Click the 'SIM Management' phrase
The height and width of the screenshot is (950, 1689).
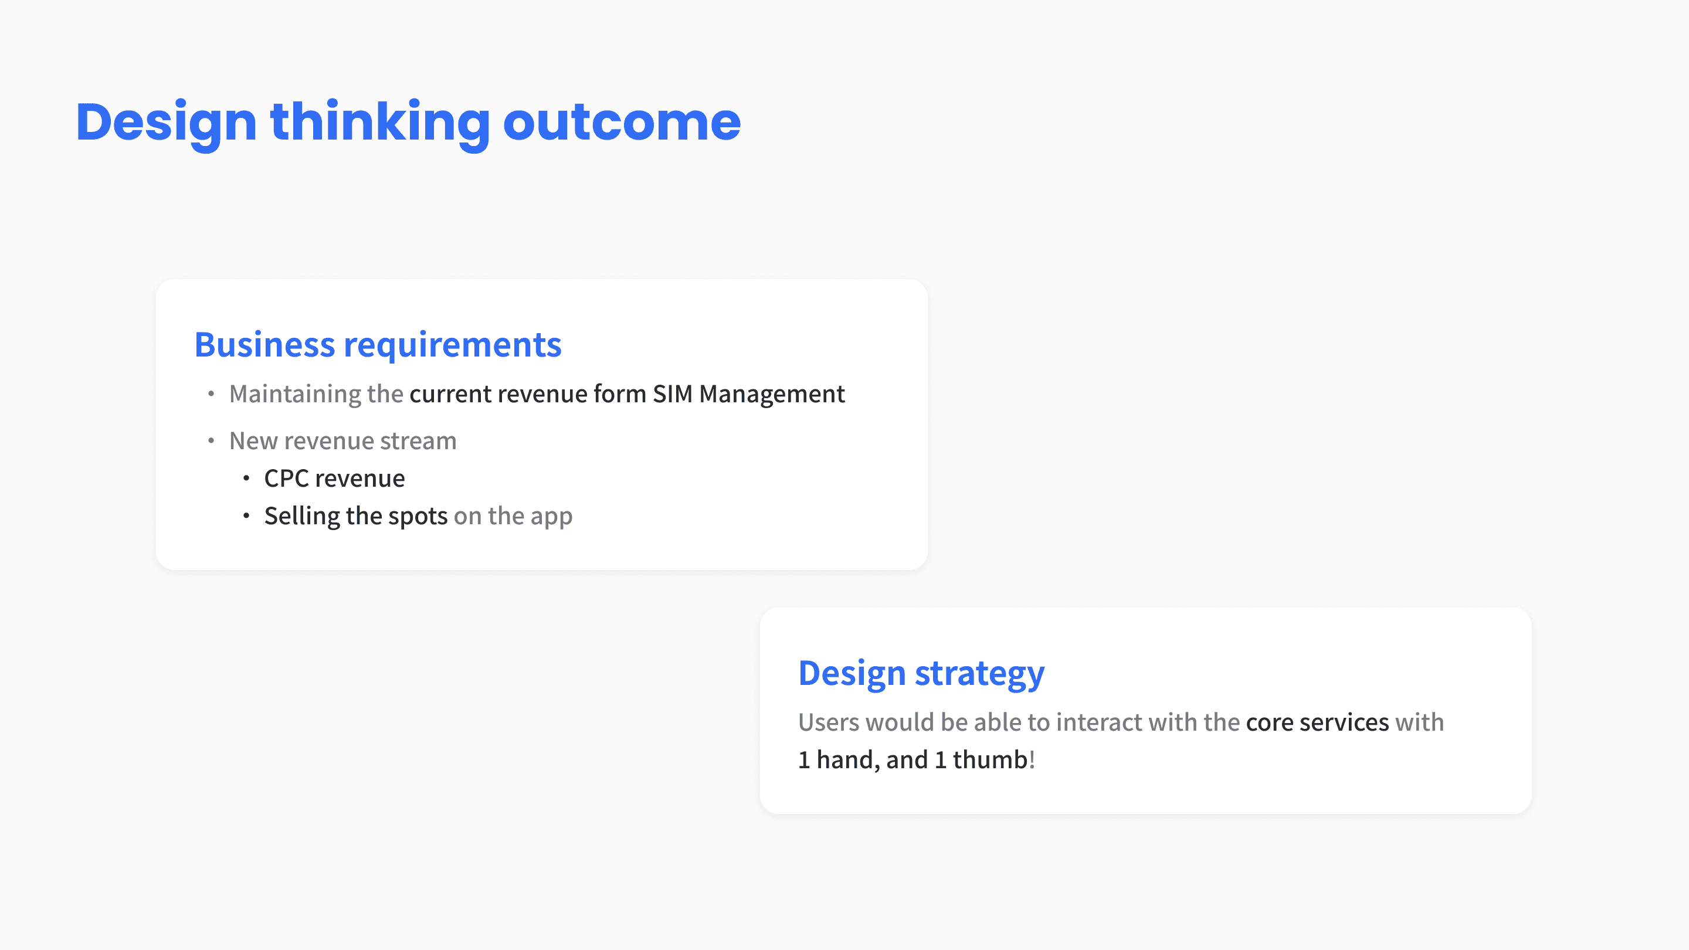(x=748, y=394)
